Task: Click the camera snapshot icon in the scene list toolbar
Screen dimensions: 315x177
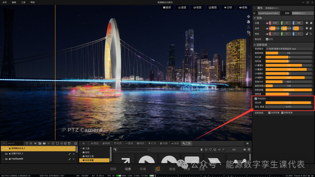Action: (40, 143)
